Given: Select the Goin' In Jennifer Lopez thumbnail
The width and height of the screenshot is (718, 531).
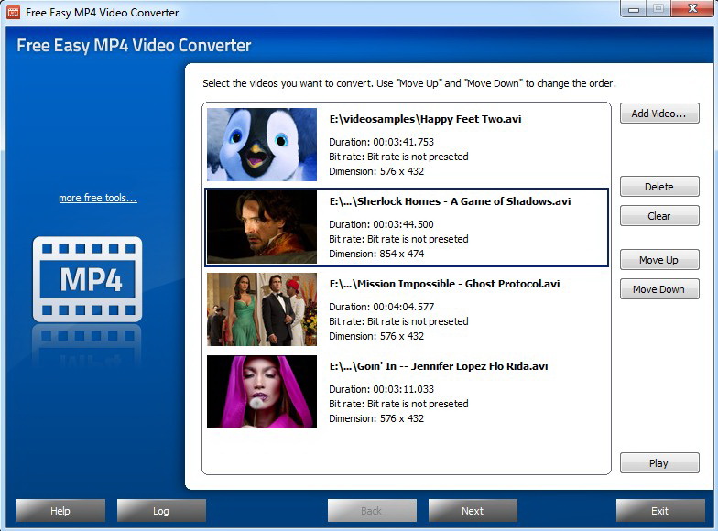Looking at the screenshot, I should coord(262,392).
